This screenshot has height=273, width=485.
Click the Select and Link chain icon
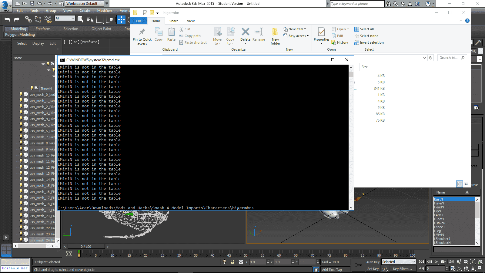click(x=28, y=19)
